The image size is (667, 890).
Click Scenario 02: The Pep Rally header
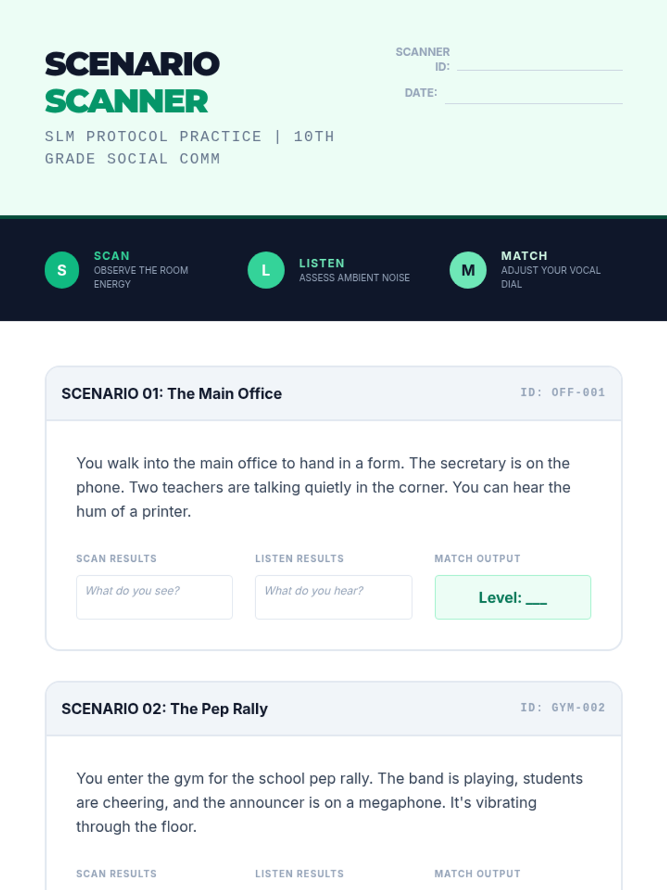pos(165,709)
